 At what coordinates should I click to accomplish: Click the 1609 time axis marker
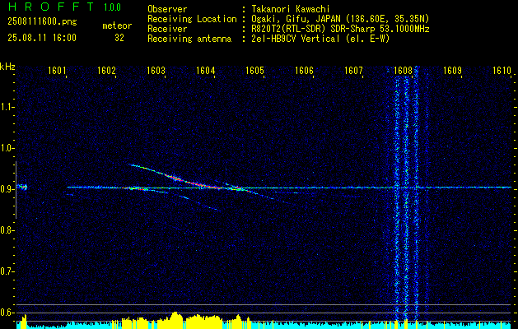(452, 70)
